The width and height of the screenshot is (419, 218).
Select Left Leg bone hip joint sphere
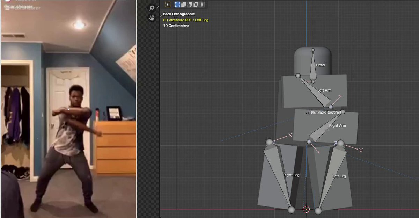coord(340,143)
